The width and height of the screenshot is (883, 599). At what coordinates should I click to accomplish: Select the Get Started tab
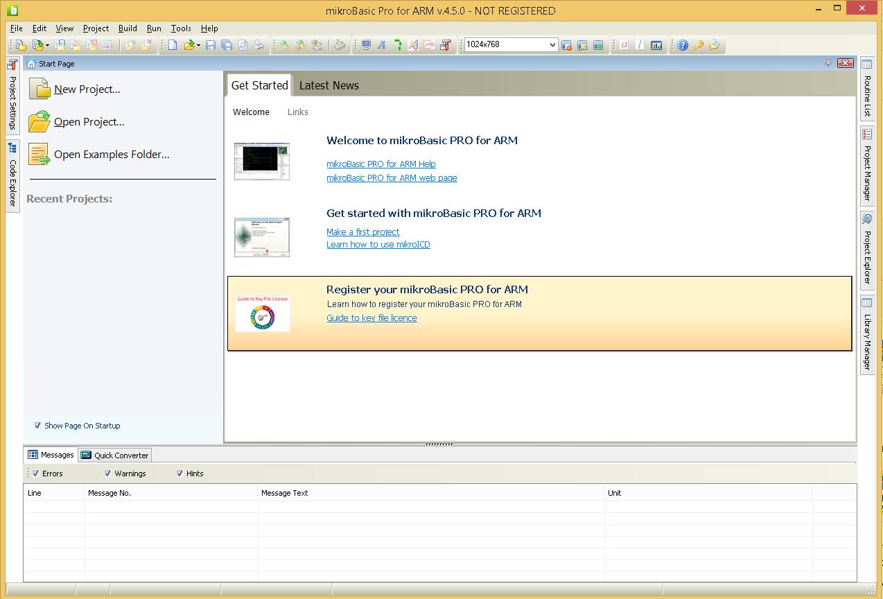[x=259, y=85]
